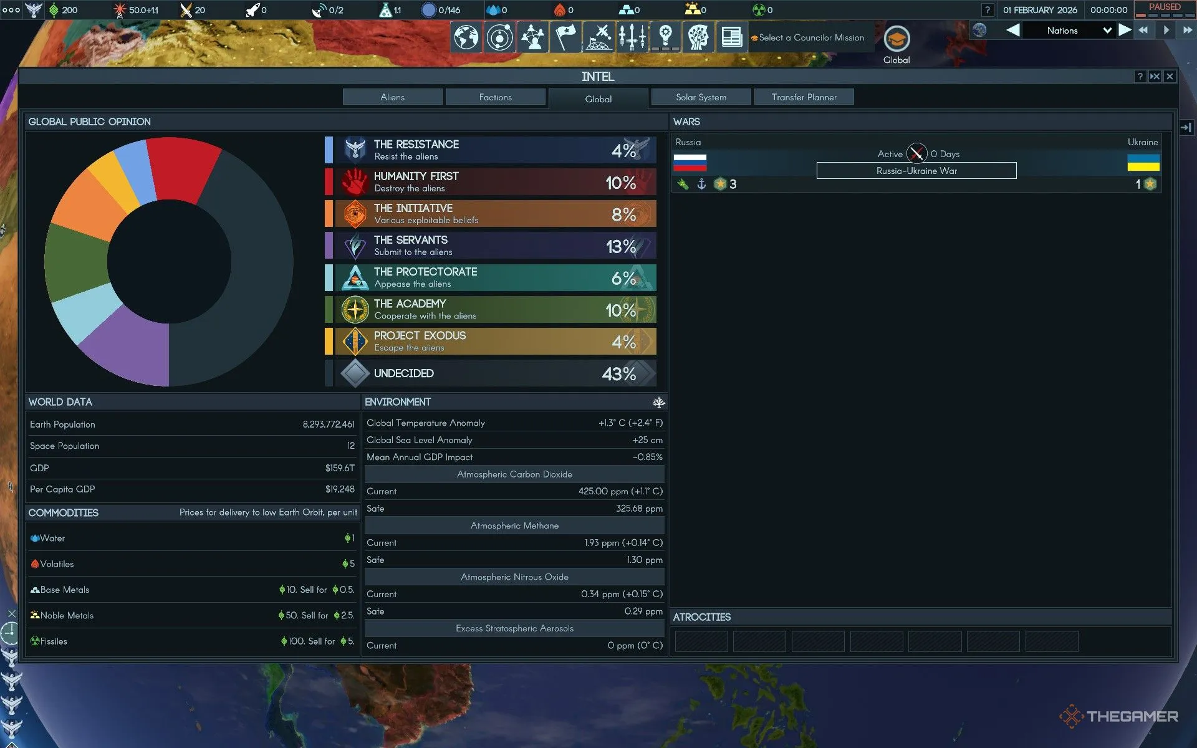Switch to previous map mode arrow
Viewport: 1197px width, 748px height.
pos(1013,30)
